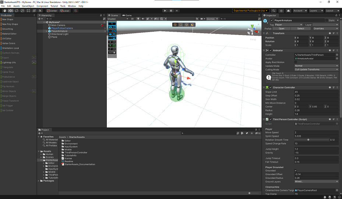Screen dimensions: 342x199
Task: Click the prefab Open button
Action: point(281,28)
